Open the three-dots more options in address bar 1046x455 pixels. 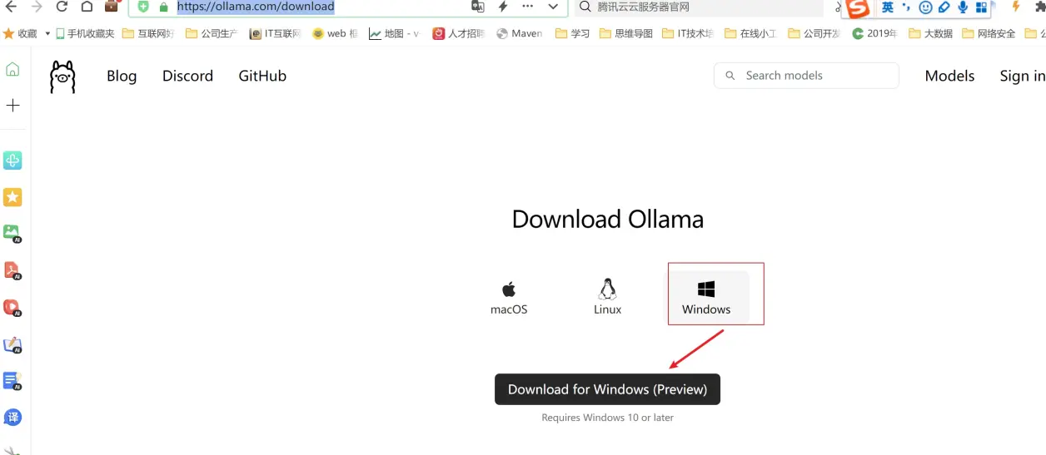tap(528, 7)
